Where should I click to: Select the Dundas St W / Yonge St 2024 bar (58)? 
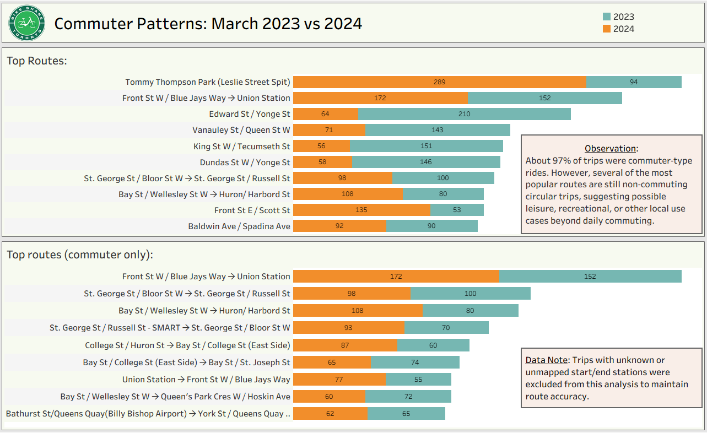coord(322,163)
